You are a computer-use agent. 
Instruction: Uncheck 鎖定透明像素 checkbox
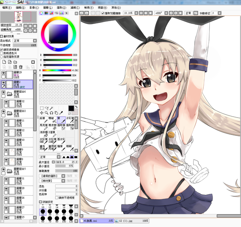(x=1, y=49)
